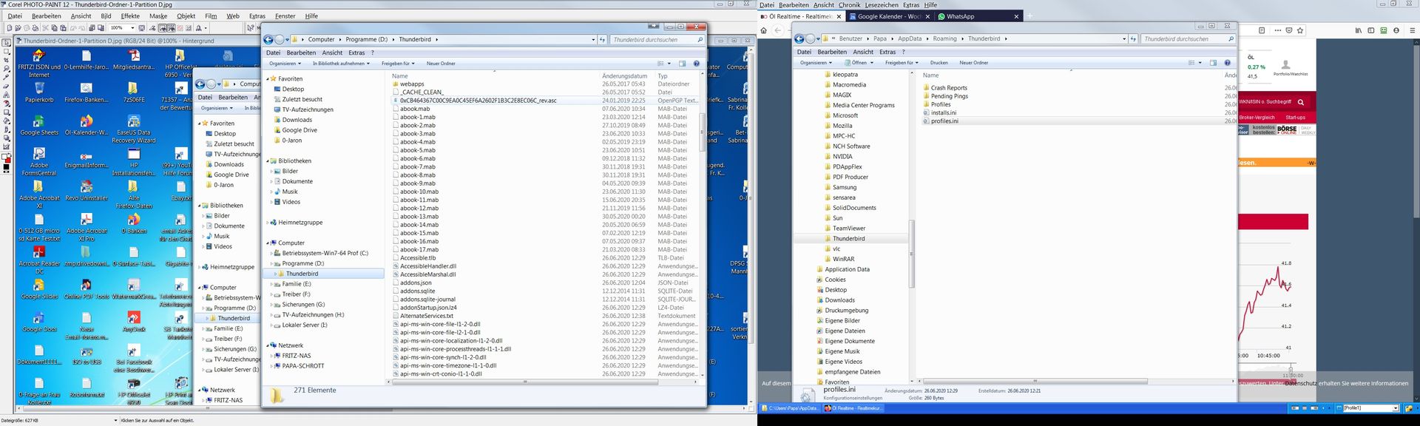Change view icon in Programme (D:) Explorer window

pyautogui.click(x=660, y=64)
